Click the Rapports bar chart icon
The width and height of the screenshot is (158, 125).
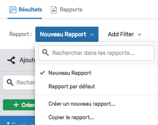pyautogui.click(x=54, y=10)
